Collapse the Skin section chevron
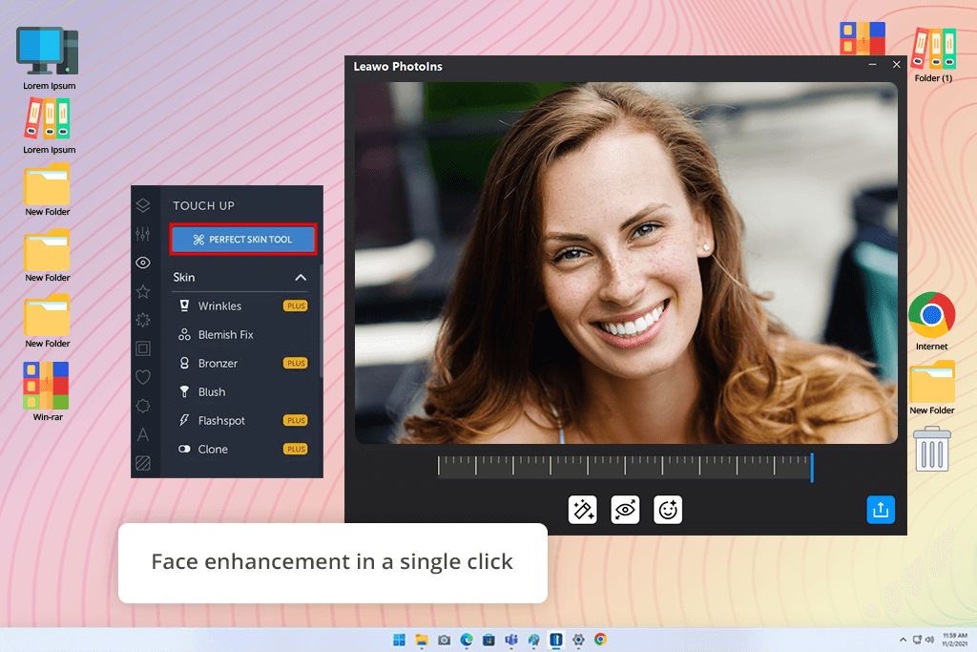 coord(301,278)
